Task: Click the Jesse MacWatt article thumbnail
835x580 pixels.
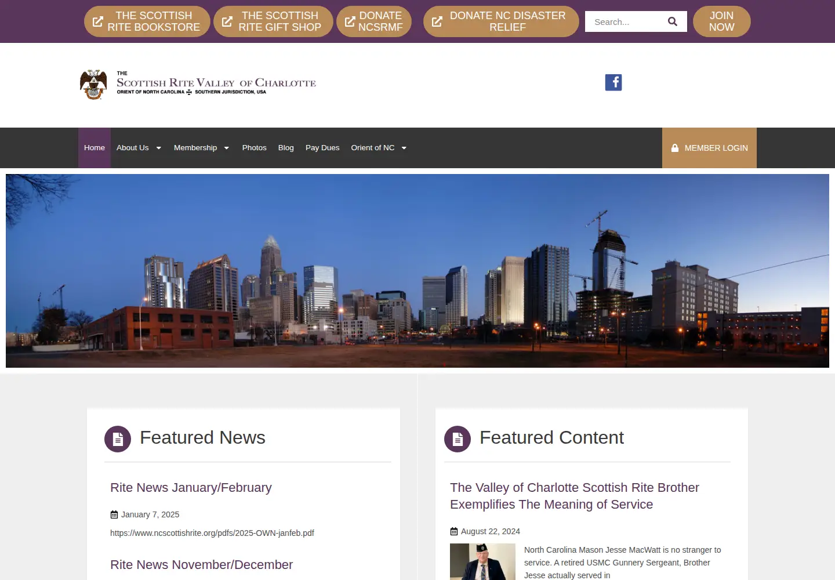Action: [x=482, y=561]
